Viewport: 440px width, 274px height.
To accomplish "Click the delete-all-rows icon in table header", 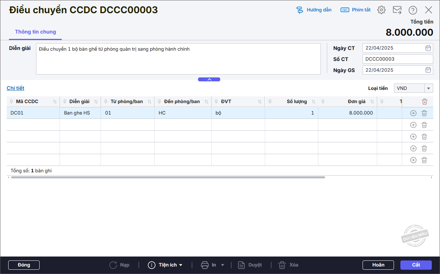I will [x=424, y=102].
